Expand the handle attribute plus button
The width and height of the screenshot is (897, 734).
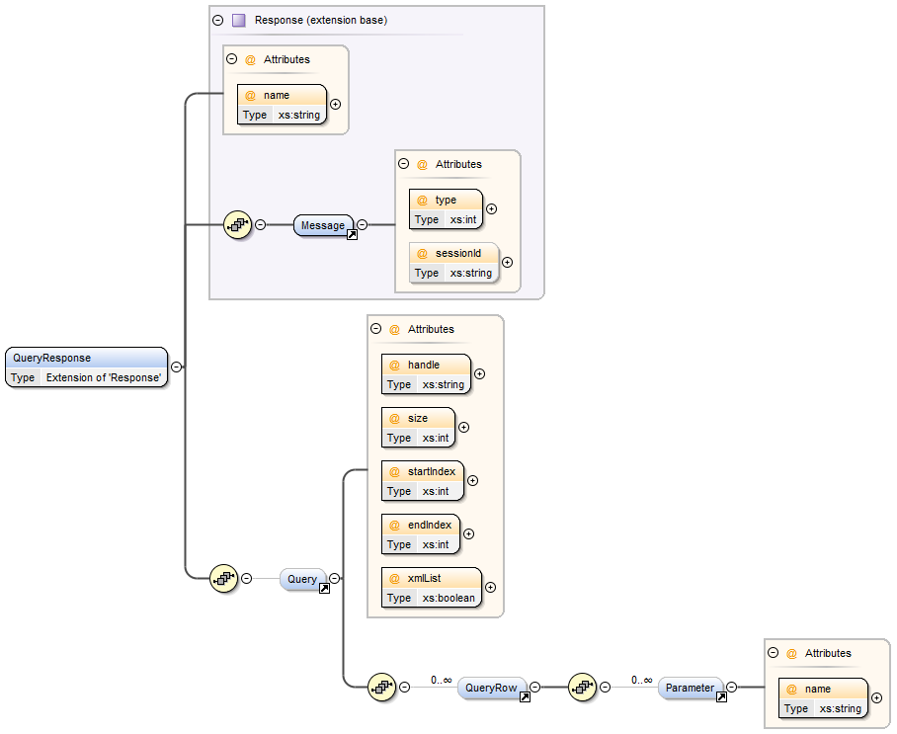[x=479, y=374]
